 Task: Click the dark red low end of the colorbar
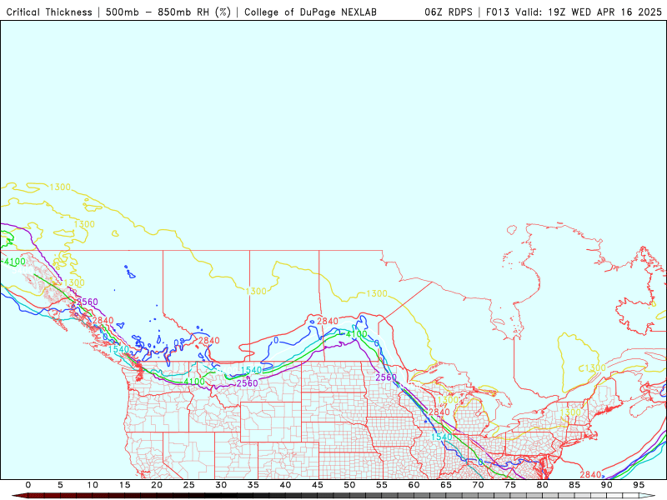(x=19, y=496)
